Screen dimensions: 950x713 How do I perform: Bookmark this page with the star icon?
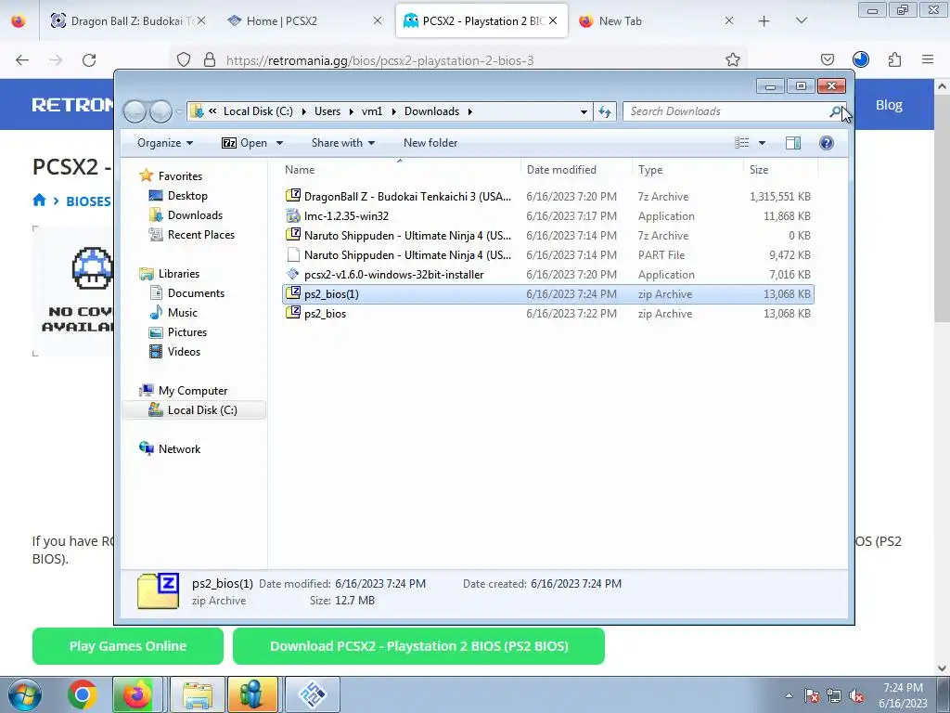[733, 60]
